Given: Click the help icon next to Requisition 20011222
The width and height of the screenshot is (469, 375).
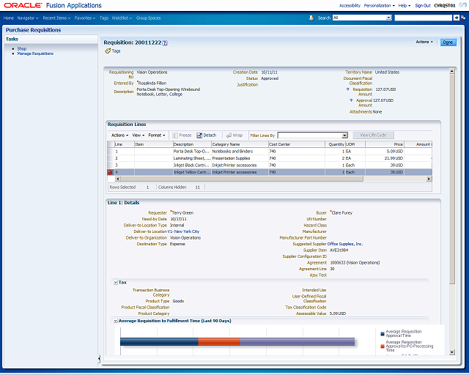Looking at the screenshot, I should click(x=165, y=42).
